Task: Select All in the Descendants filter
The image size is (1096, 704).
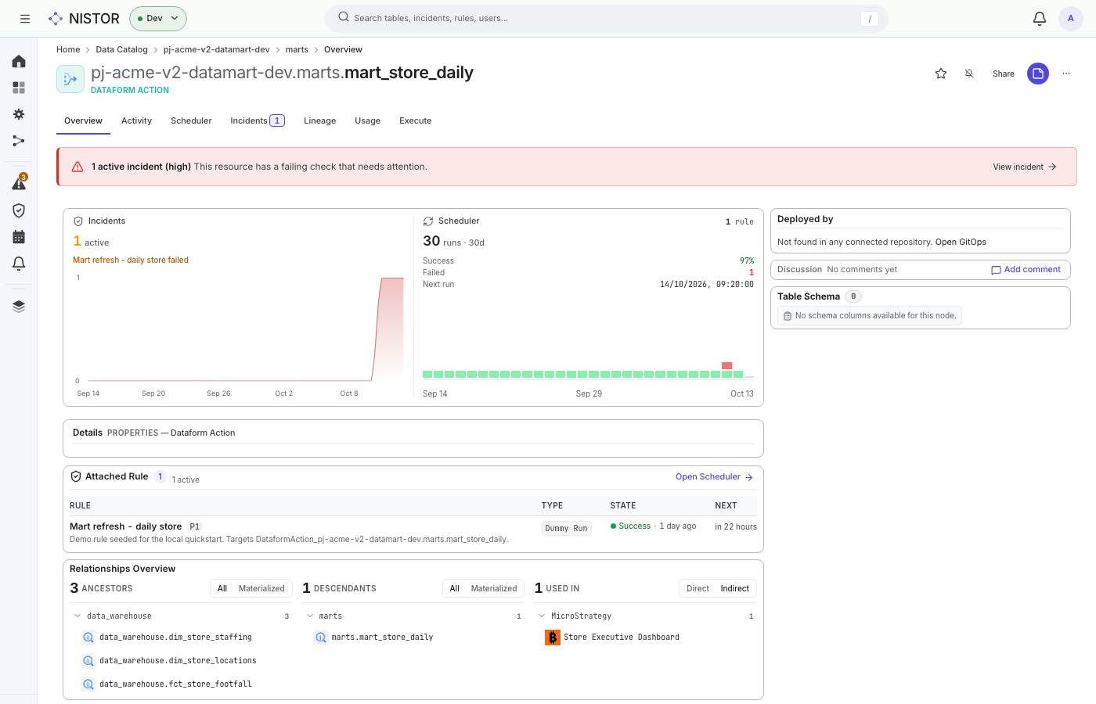Action: [455, 588]
